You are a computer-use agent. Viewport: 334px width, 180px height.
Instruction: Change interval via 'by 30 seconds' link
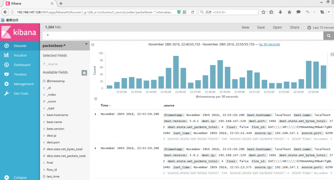(270, 44)
